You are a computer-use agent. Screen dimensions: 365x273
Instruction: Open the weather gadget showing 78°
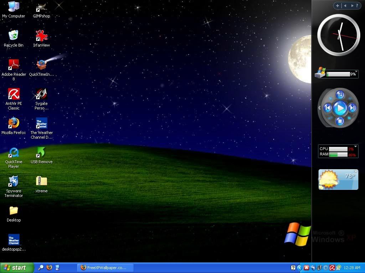[x=338, y=180]
